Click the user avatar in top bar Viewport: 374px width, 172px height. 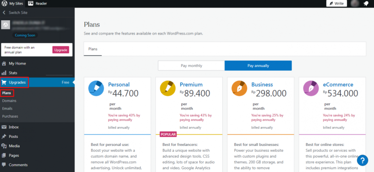(355, 4)
